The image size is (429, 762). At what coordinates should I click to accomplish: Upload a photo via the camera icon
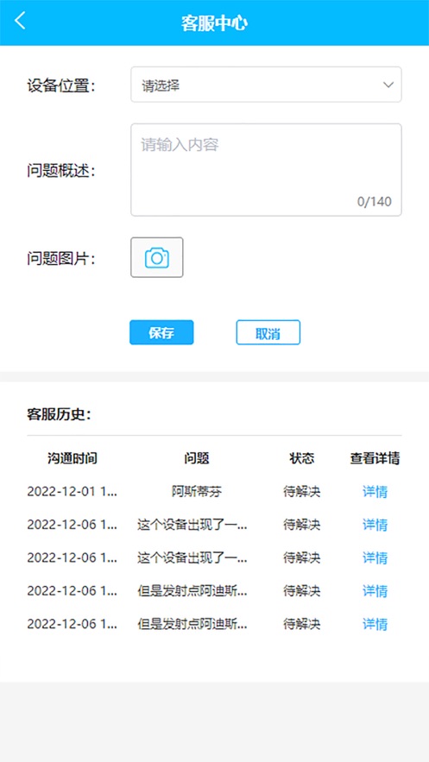tap(157, 257)
